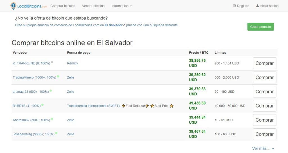Click price 39,467.64 USD
This screenshot has width=288, height=153.
(197, 134)
